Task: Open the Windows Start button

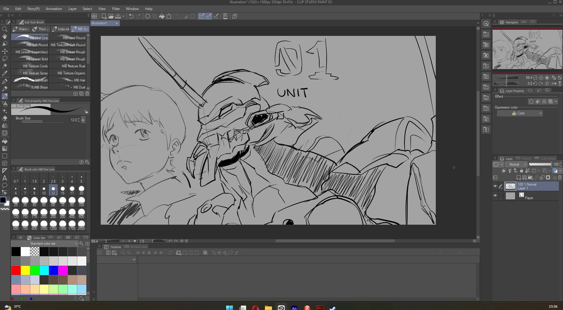Action: [x=230, y=307]
